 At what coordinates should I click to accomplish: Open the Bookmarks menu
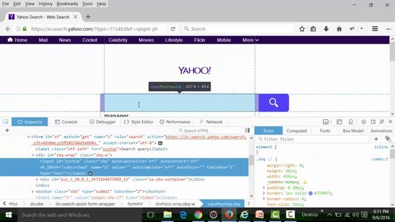[67, 4]
